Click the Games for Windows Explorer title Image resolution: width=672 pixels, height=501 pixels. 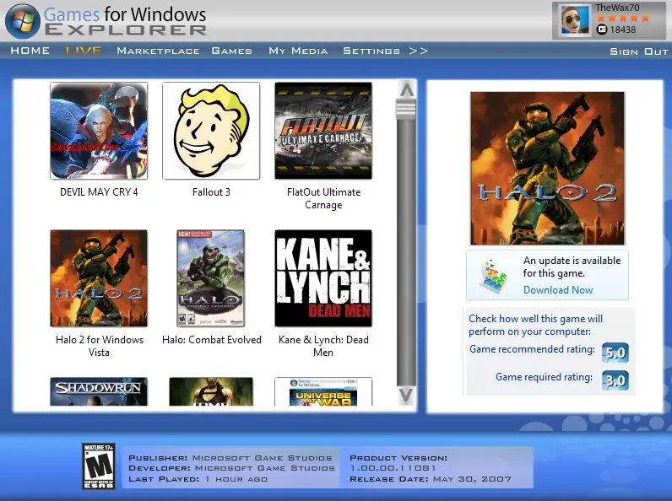[125, 21]
